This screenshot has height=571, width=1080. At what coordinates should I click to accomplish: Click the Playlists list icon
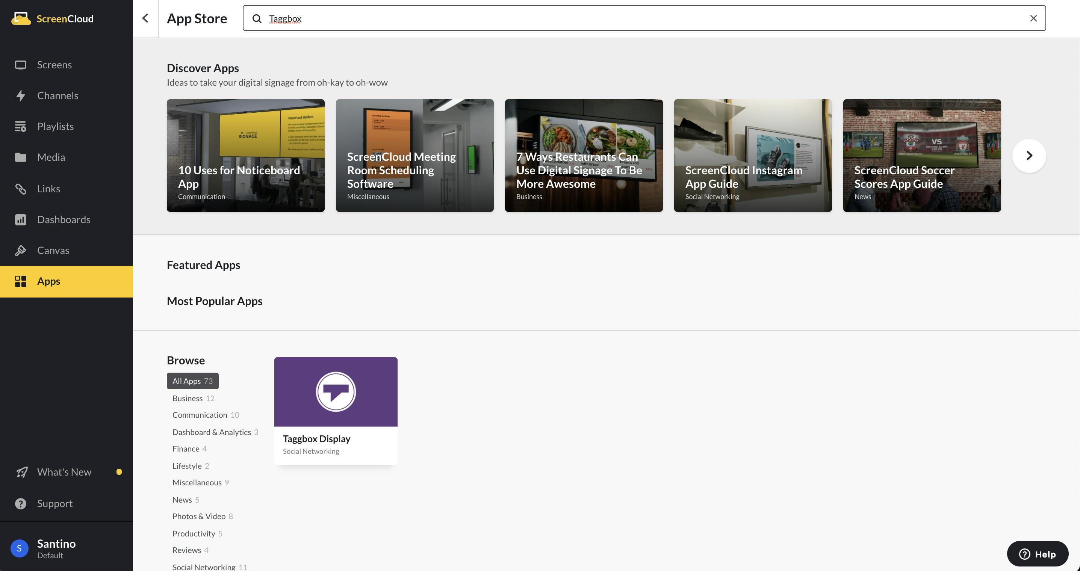click(21, 126)
